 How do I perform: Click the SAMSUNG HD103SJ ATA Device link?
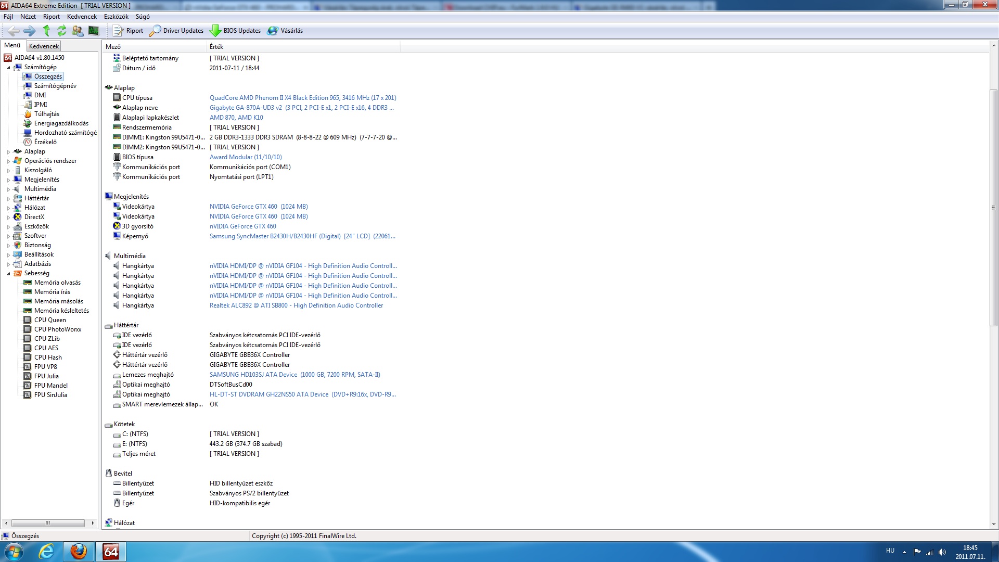coord(294,375)
